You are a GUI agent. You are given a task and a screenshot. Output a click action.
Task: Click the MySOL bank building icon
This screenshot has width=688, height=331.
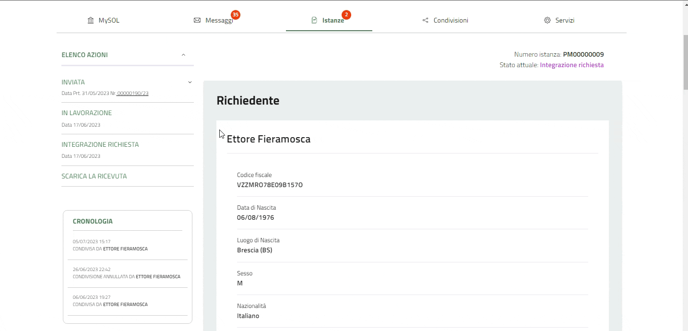tap(91, 21)
